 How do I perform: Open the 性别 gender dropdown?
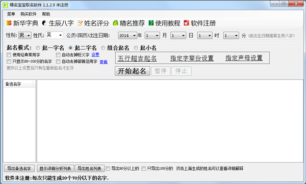tap(25, 36)
